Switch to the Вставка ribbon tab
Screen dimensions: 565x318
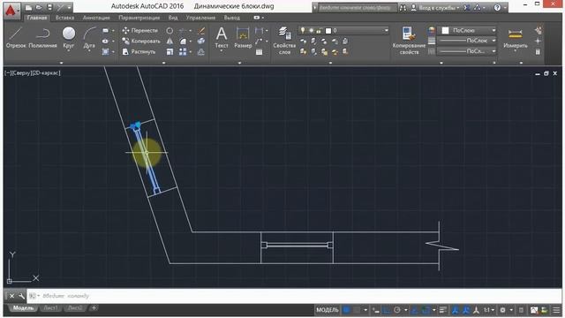point(64,18)
